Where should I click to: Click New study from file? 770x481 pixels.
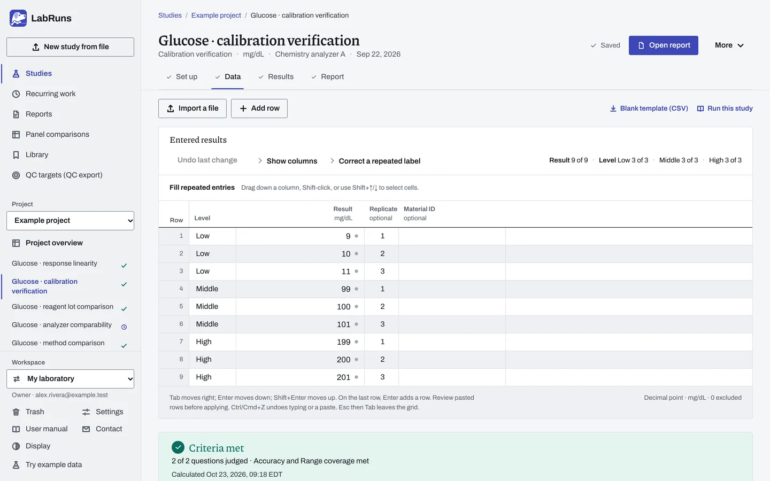pos(70,47)
